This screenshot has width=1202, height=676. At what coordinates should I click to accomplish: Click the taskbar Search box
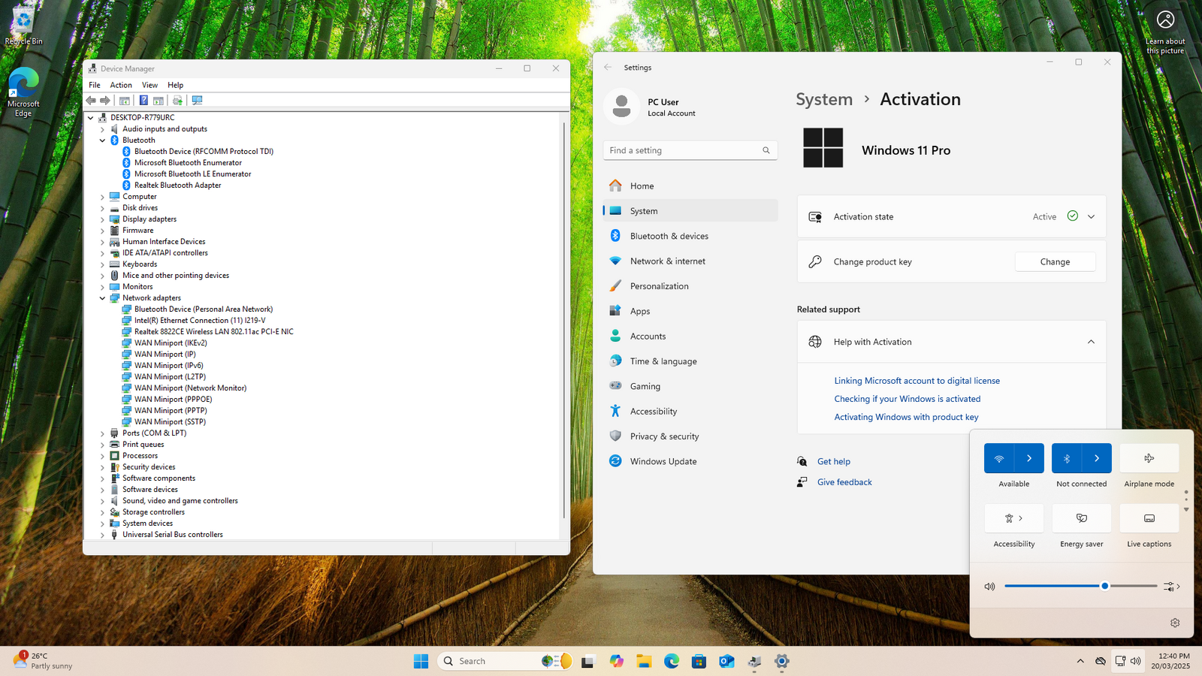[505, 661]
